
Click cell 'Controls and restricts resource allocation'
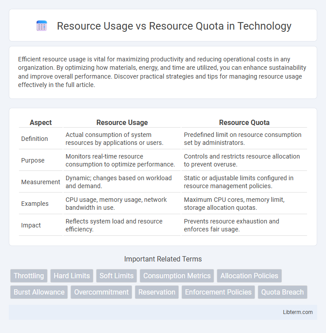(x=244, y=160)
